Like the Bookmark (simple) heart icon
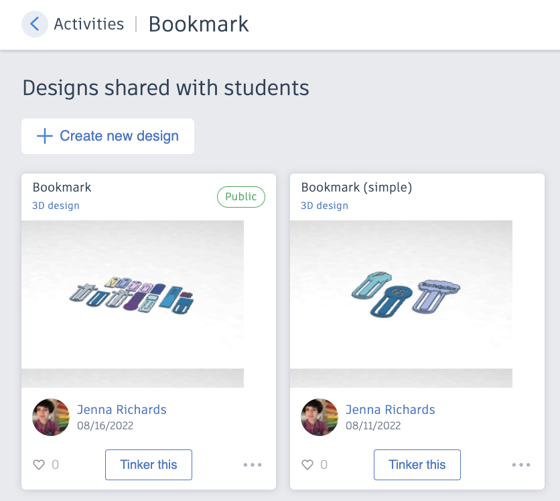 tap(307, 464)
